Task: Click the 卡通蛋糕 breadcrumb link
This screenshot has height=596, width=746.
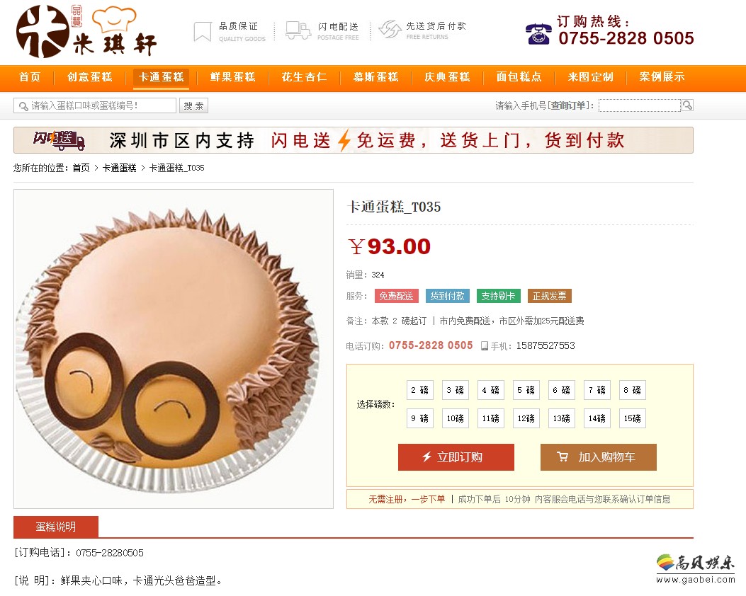Action: [x=120, y=168]
